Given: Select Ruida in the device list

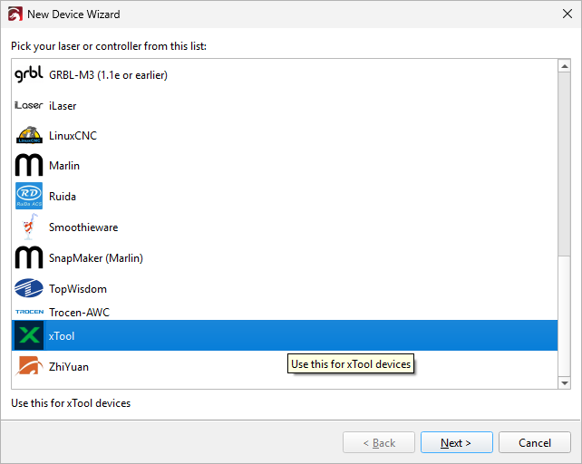Looking at the screenshot, I should (x=285, y=196).
